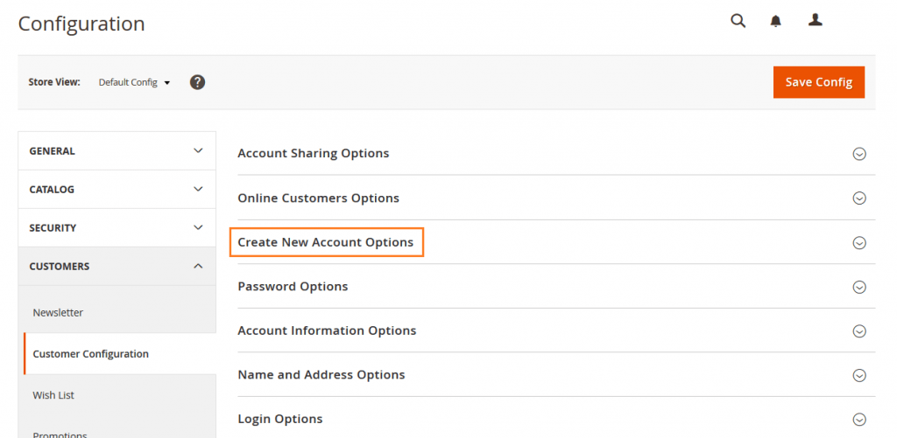Open the notifications bell icon
This screenshot has height=438, width=897.
pos(775,21)
